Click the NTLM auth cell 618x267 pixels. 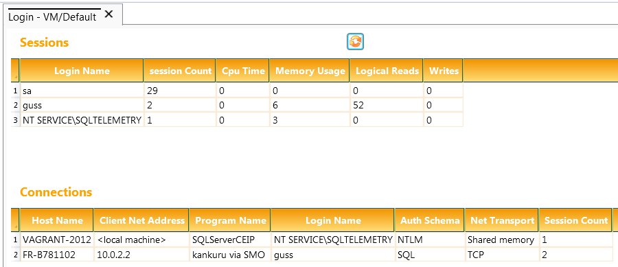pyautogui.click(x=430, y=240)
